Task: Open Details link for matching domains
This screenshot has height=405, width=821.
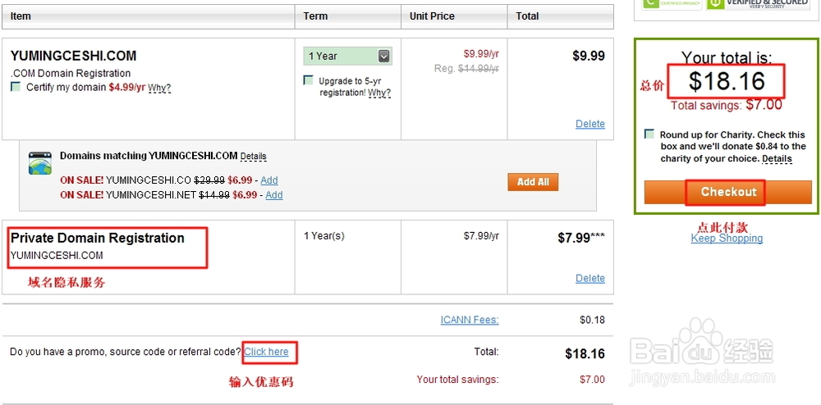Action: (x=254, y=157)
